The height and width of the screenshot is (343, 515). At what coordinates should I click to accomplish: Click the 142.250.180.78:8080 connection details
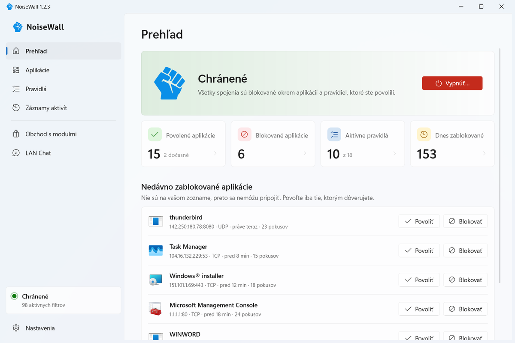point(229,227)
